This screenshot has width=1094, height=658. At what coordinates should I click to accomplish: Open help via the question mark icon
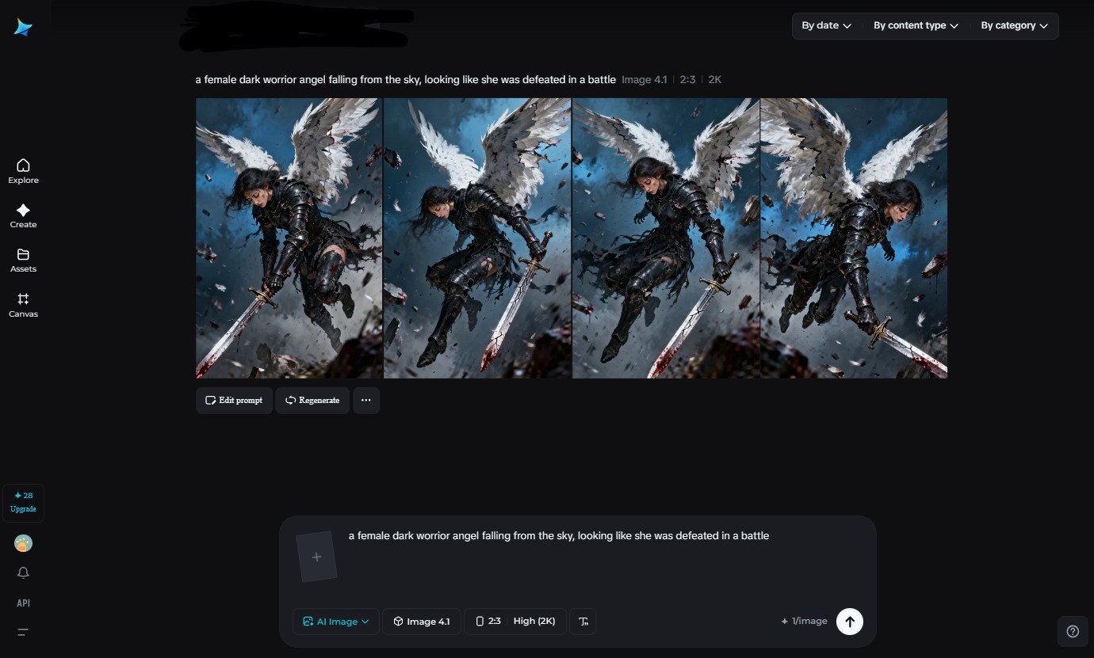(x=1073, y=631)
